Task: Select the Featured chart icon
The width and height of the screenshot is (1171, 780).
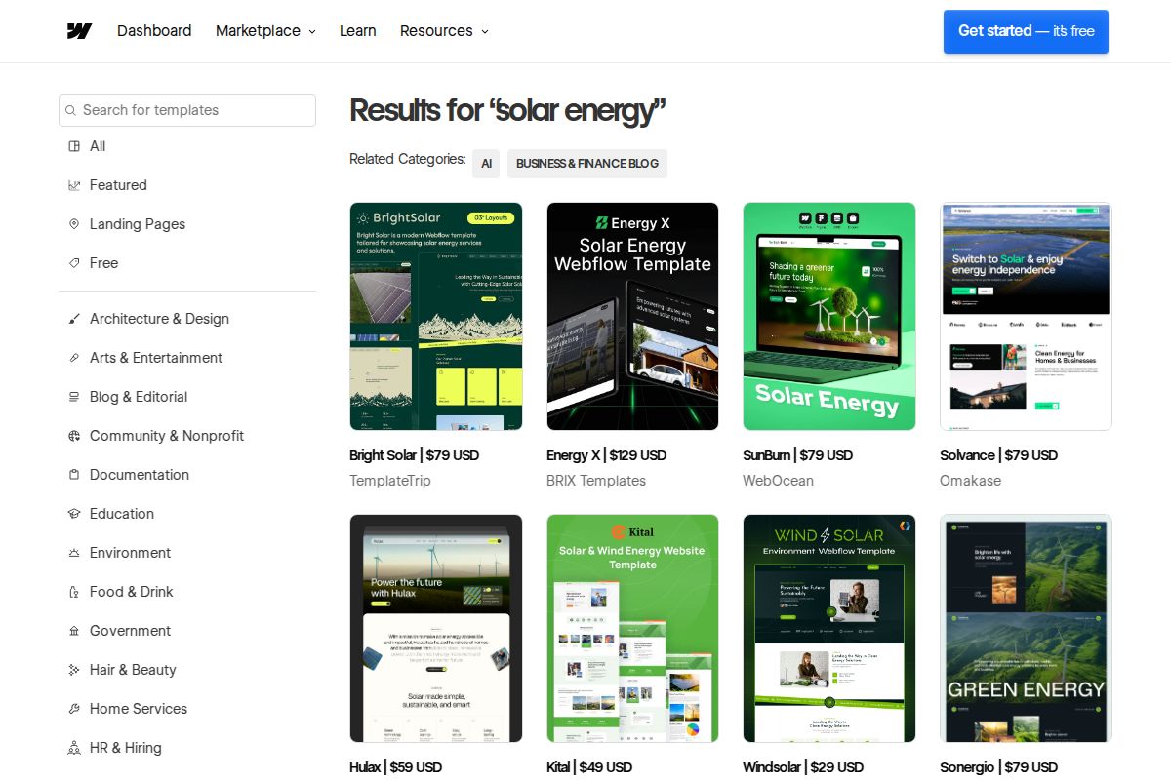Action: [x=74, y=185]
